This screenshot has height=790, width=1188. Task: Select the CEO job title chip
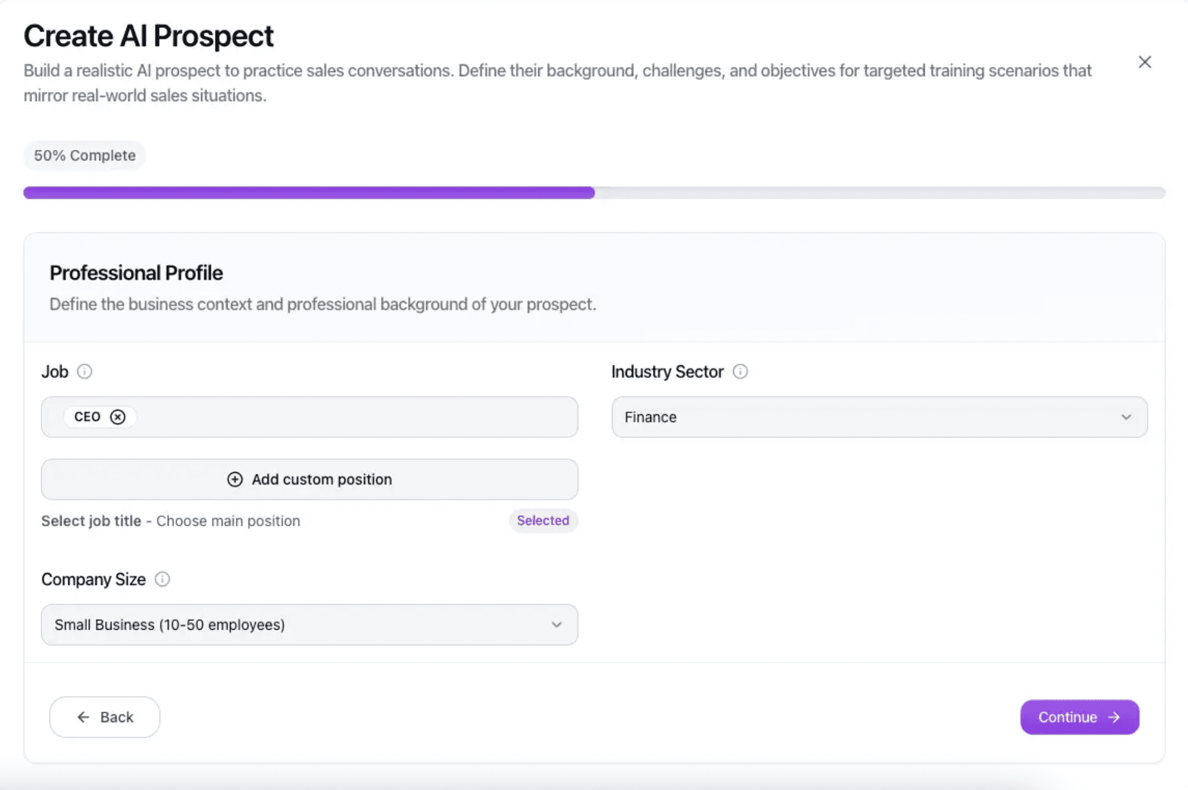(x=87, y=416)
